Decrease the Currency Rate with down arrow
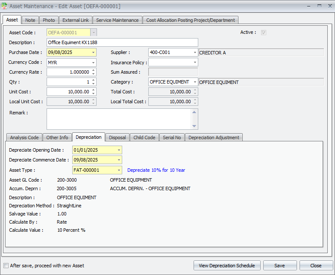The height and width of the screenshot is (275, 335). tap(93, 74)
